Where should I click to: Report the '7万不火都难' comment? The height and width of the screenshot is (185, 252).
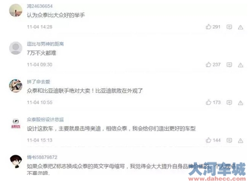click(x=241, y=65)
